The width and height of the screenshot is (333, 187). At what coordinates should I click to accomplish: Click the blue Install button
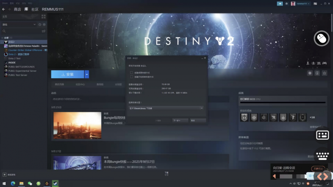[68, 74]
